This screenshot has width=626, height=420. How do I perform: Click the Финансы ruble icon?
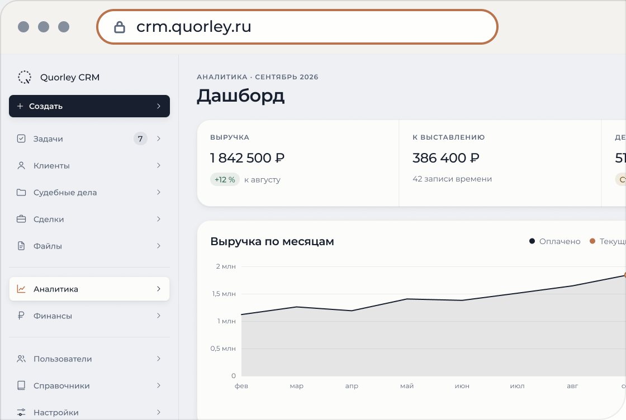(x=21, y=316)
